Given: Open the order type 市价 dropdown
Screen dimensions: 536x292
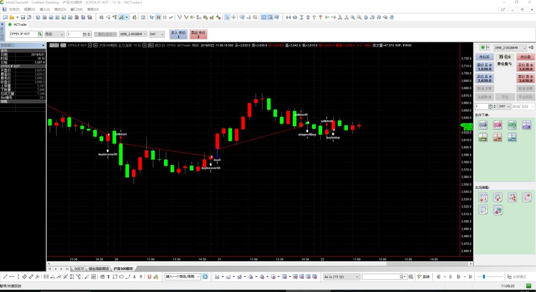Looking at the screenshot, I should tap(55, 34).
